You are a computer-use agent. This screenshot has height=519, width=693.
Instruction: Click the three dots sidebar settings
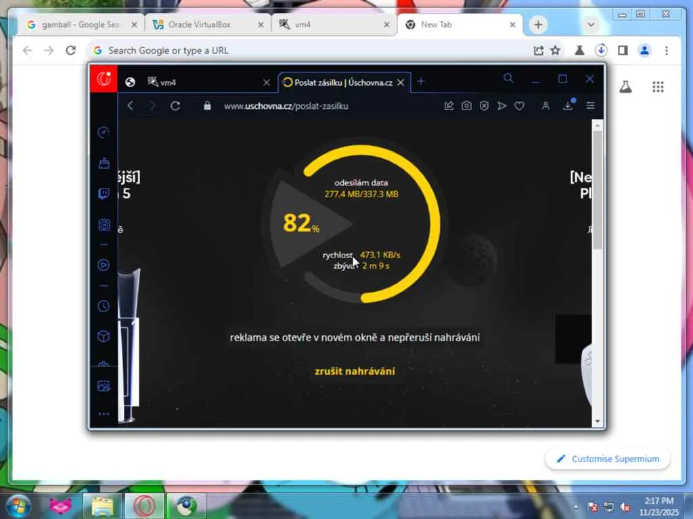[104, 414]
